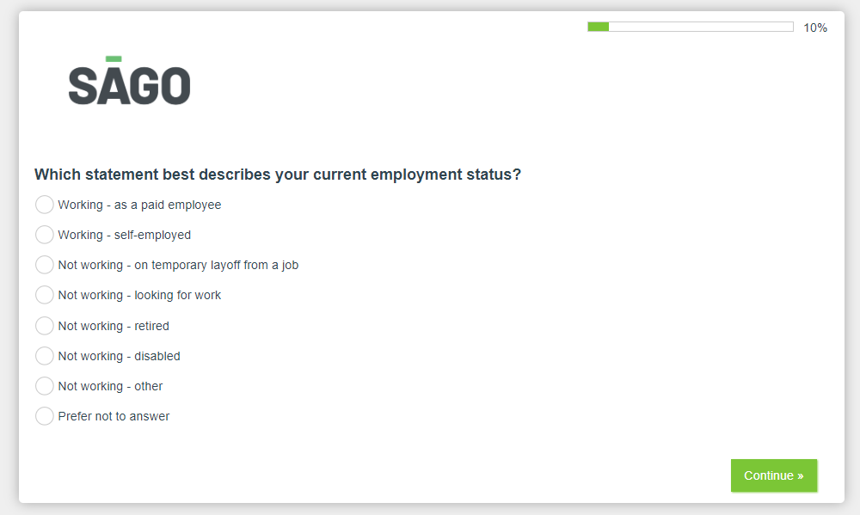Screen dimensions: 860x515
Task: Click the 'as a paid employee' label text
Action: [168, 205]
